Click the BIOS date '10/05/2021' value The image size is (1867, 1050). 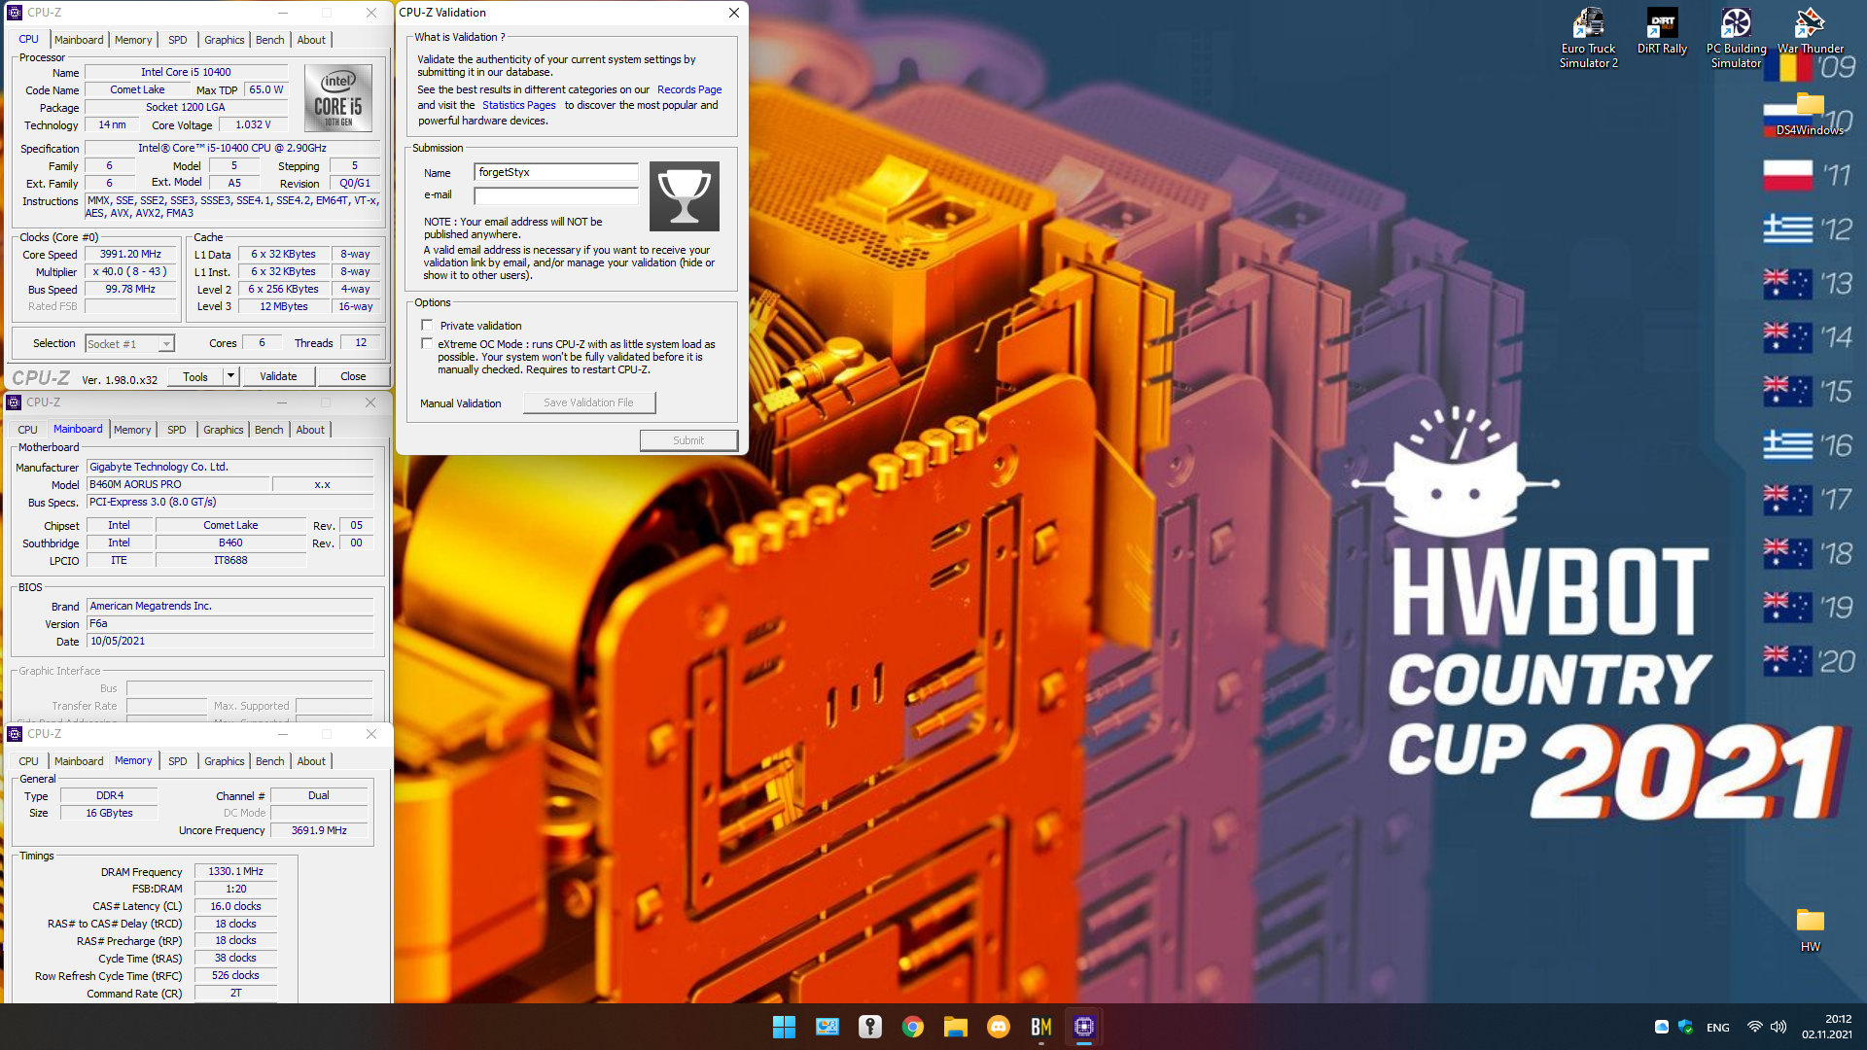click(229, 641)
